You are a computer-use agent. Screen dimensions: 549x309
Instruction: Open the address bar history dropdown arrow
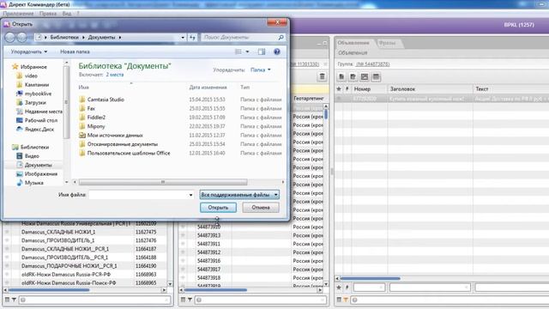pyautogui.click(x=183, y=37)
